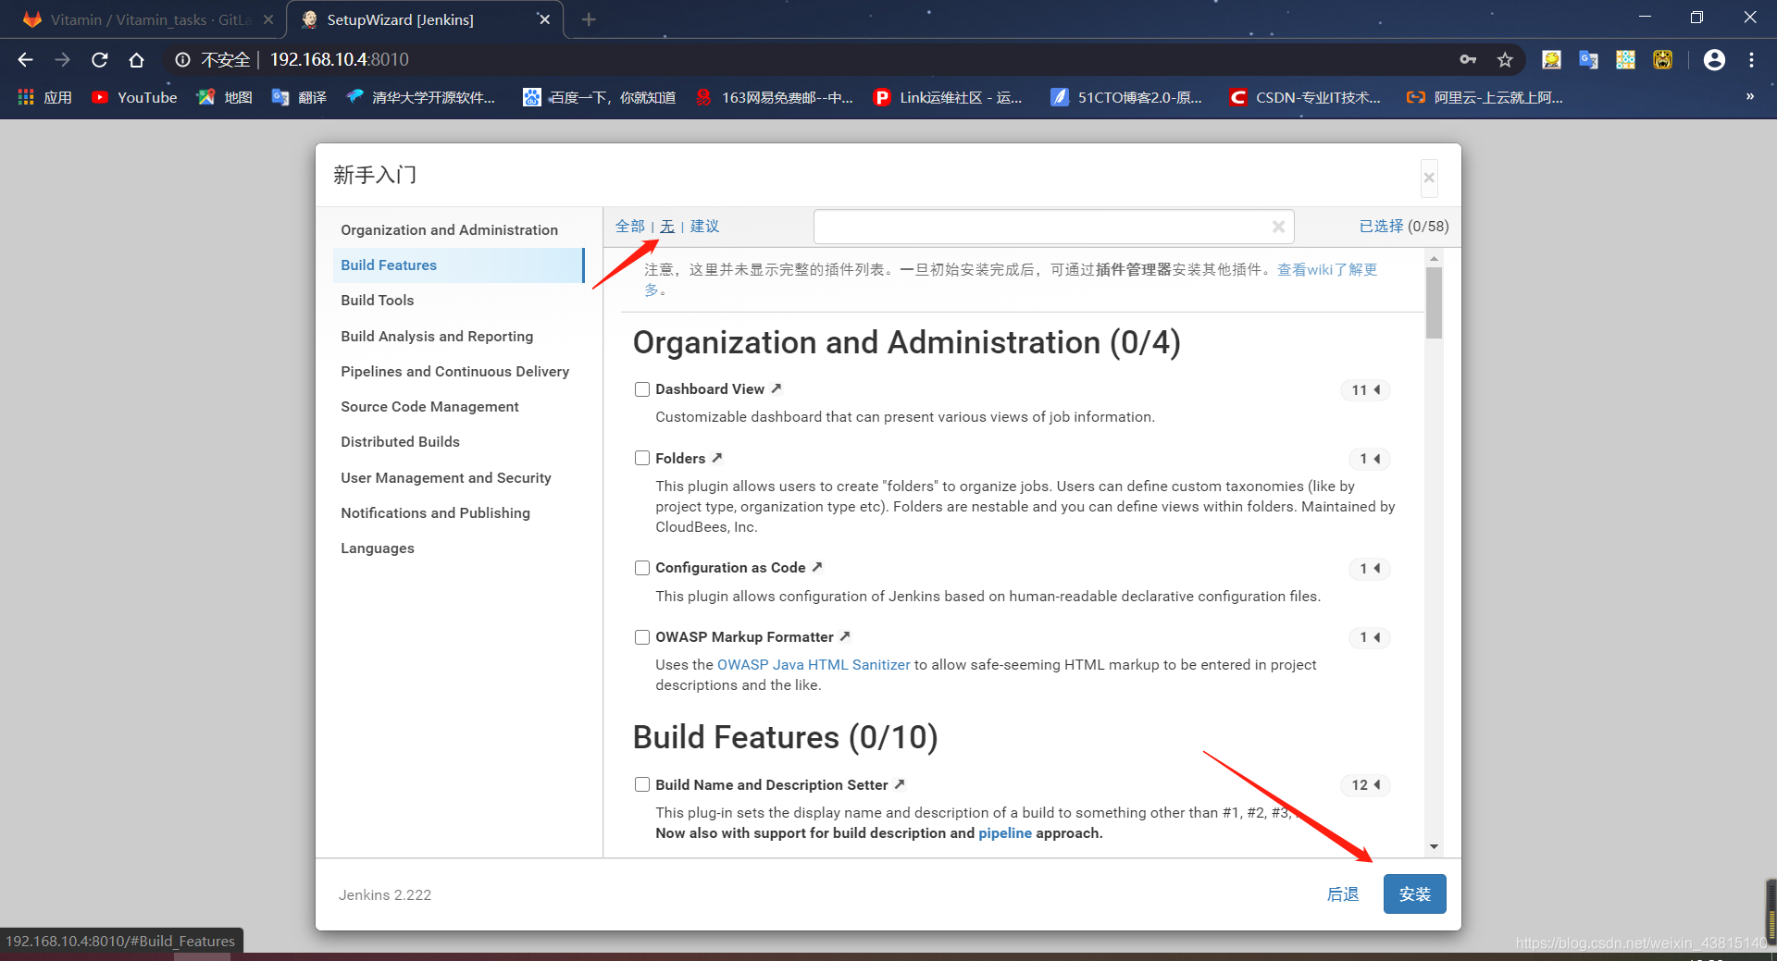Open CSDN bookmark
1777x961 pixels.
pos(1305,97)
